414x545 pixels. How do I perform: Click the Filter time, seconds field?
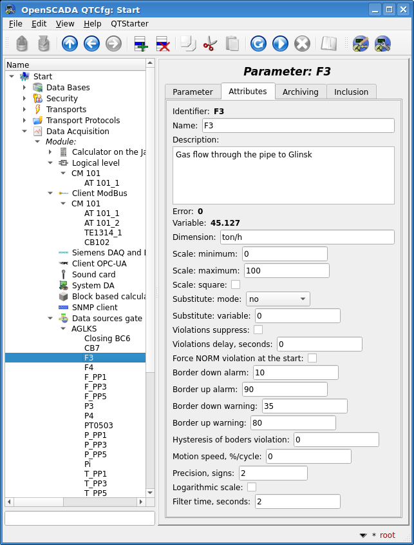point(297,502)
